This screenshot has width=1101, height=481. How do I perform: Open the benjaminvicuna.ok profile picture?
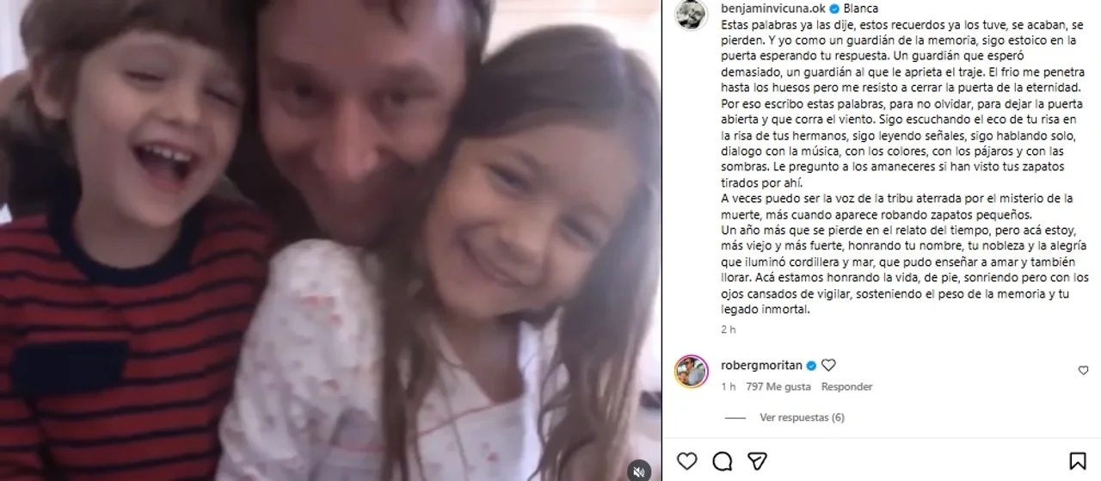692,15
